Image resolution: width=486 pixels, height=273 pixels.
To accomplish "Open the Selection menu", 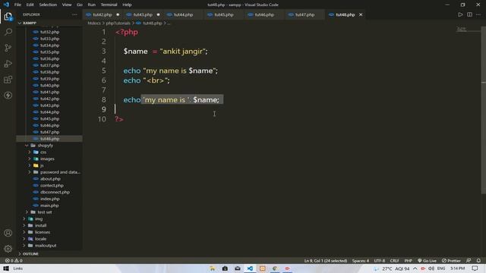I will point(48,5).
